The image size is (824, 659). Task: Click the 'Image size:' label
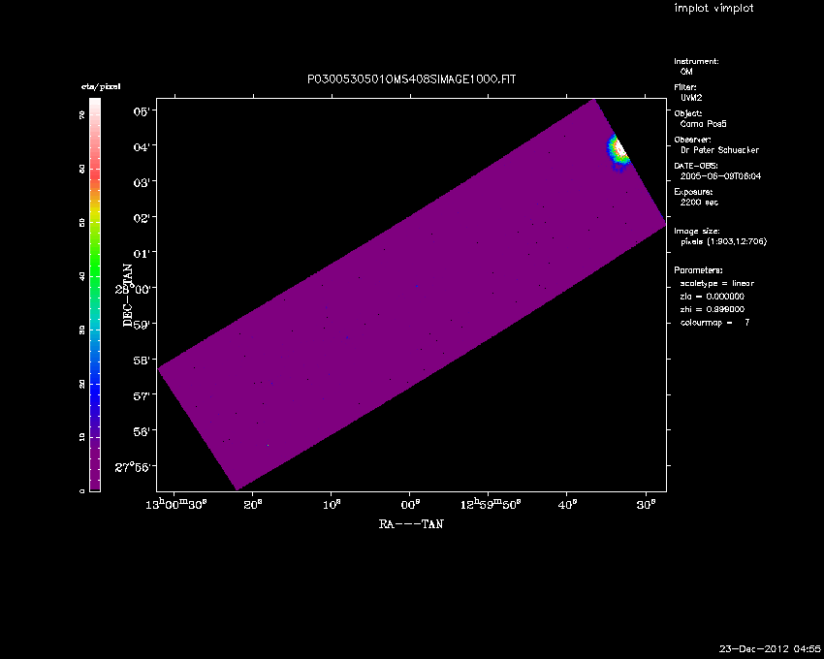697,232
